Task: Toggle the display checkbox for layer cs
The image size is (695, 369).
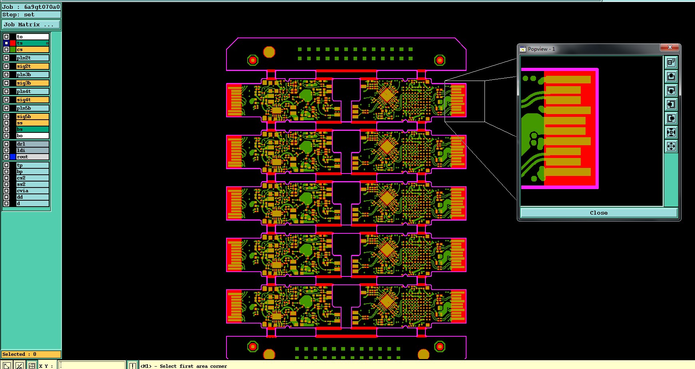Action: click(6, 49)
